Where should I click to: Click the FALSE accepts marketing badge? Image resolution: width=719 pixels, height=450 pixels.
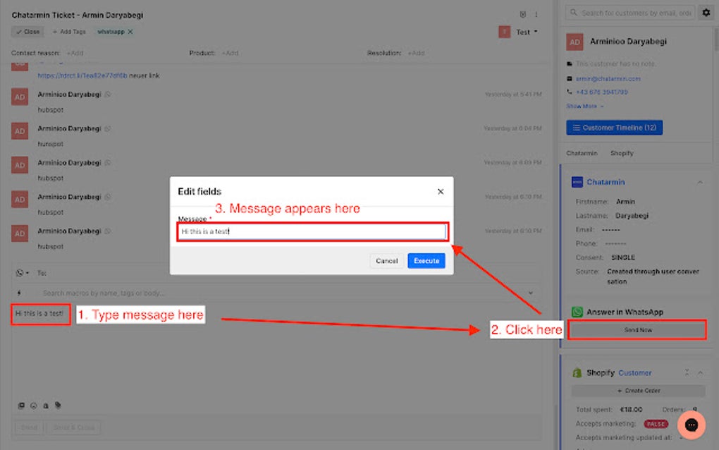point(656,424)
